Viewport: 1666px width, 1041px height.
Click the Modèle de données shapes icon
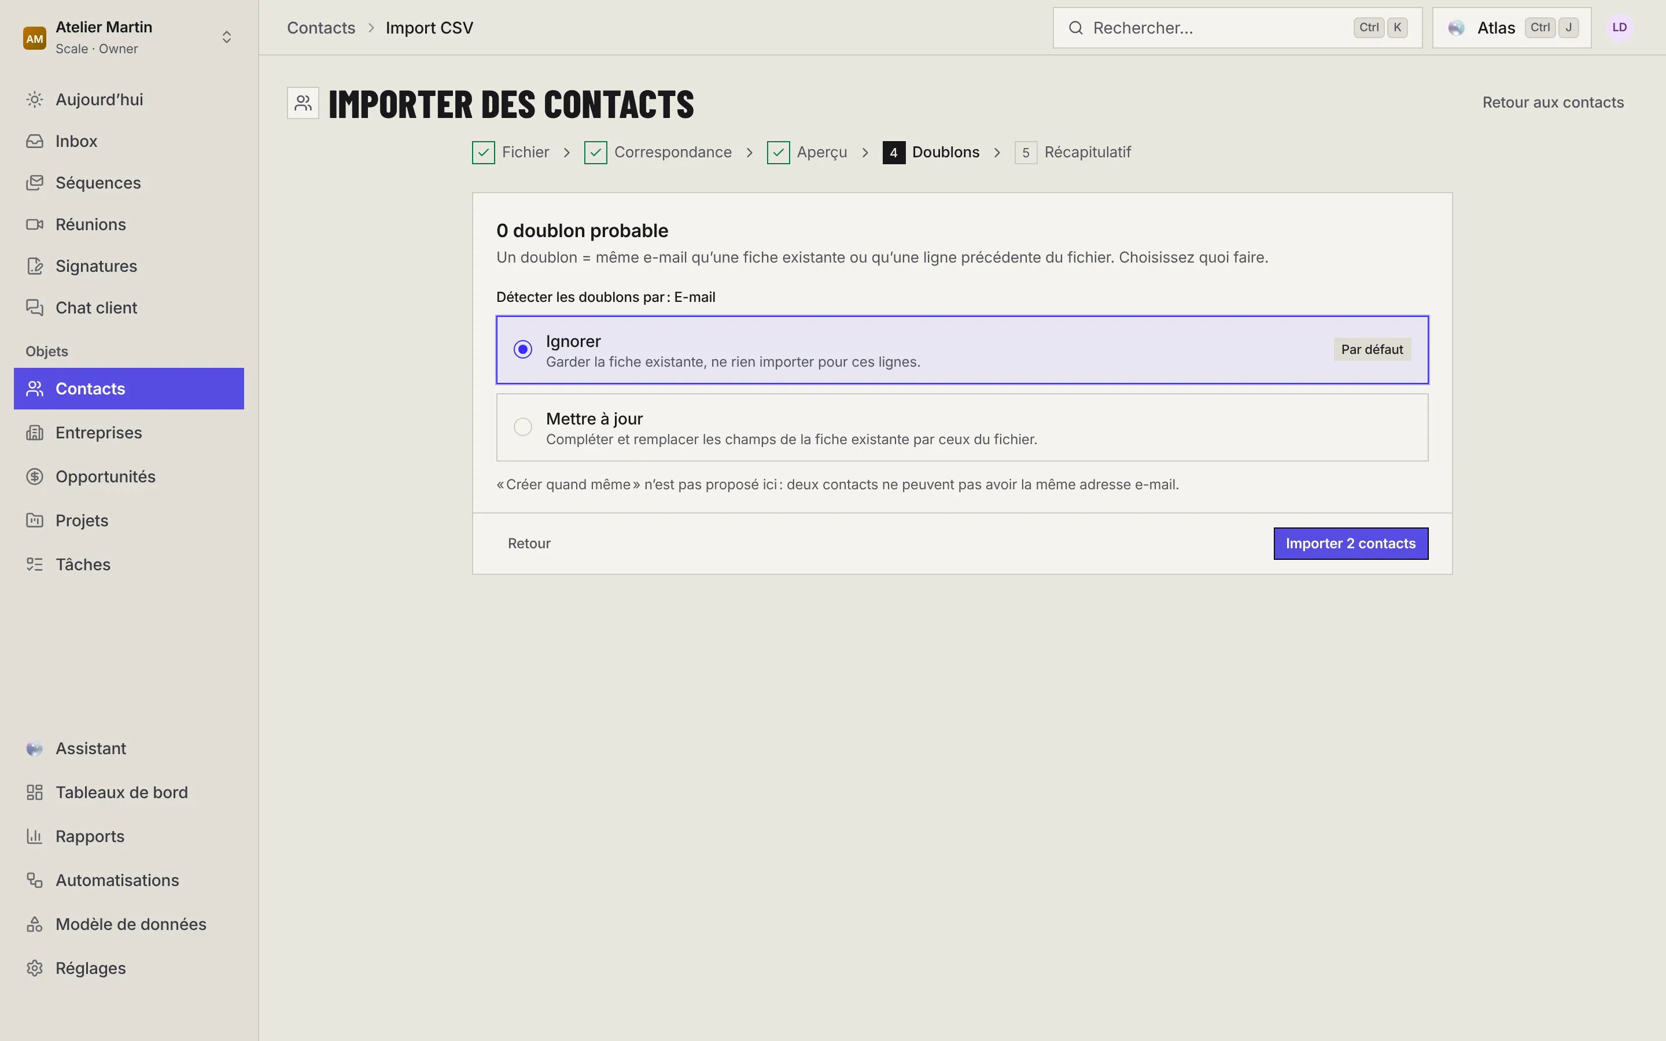[x=35, y=925]
